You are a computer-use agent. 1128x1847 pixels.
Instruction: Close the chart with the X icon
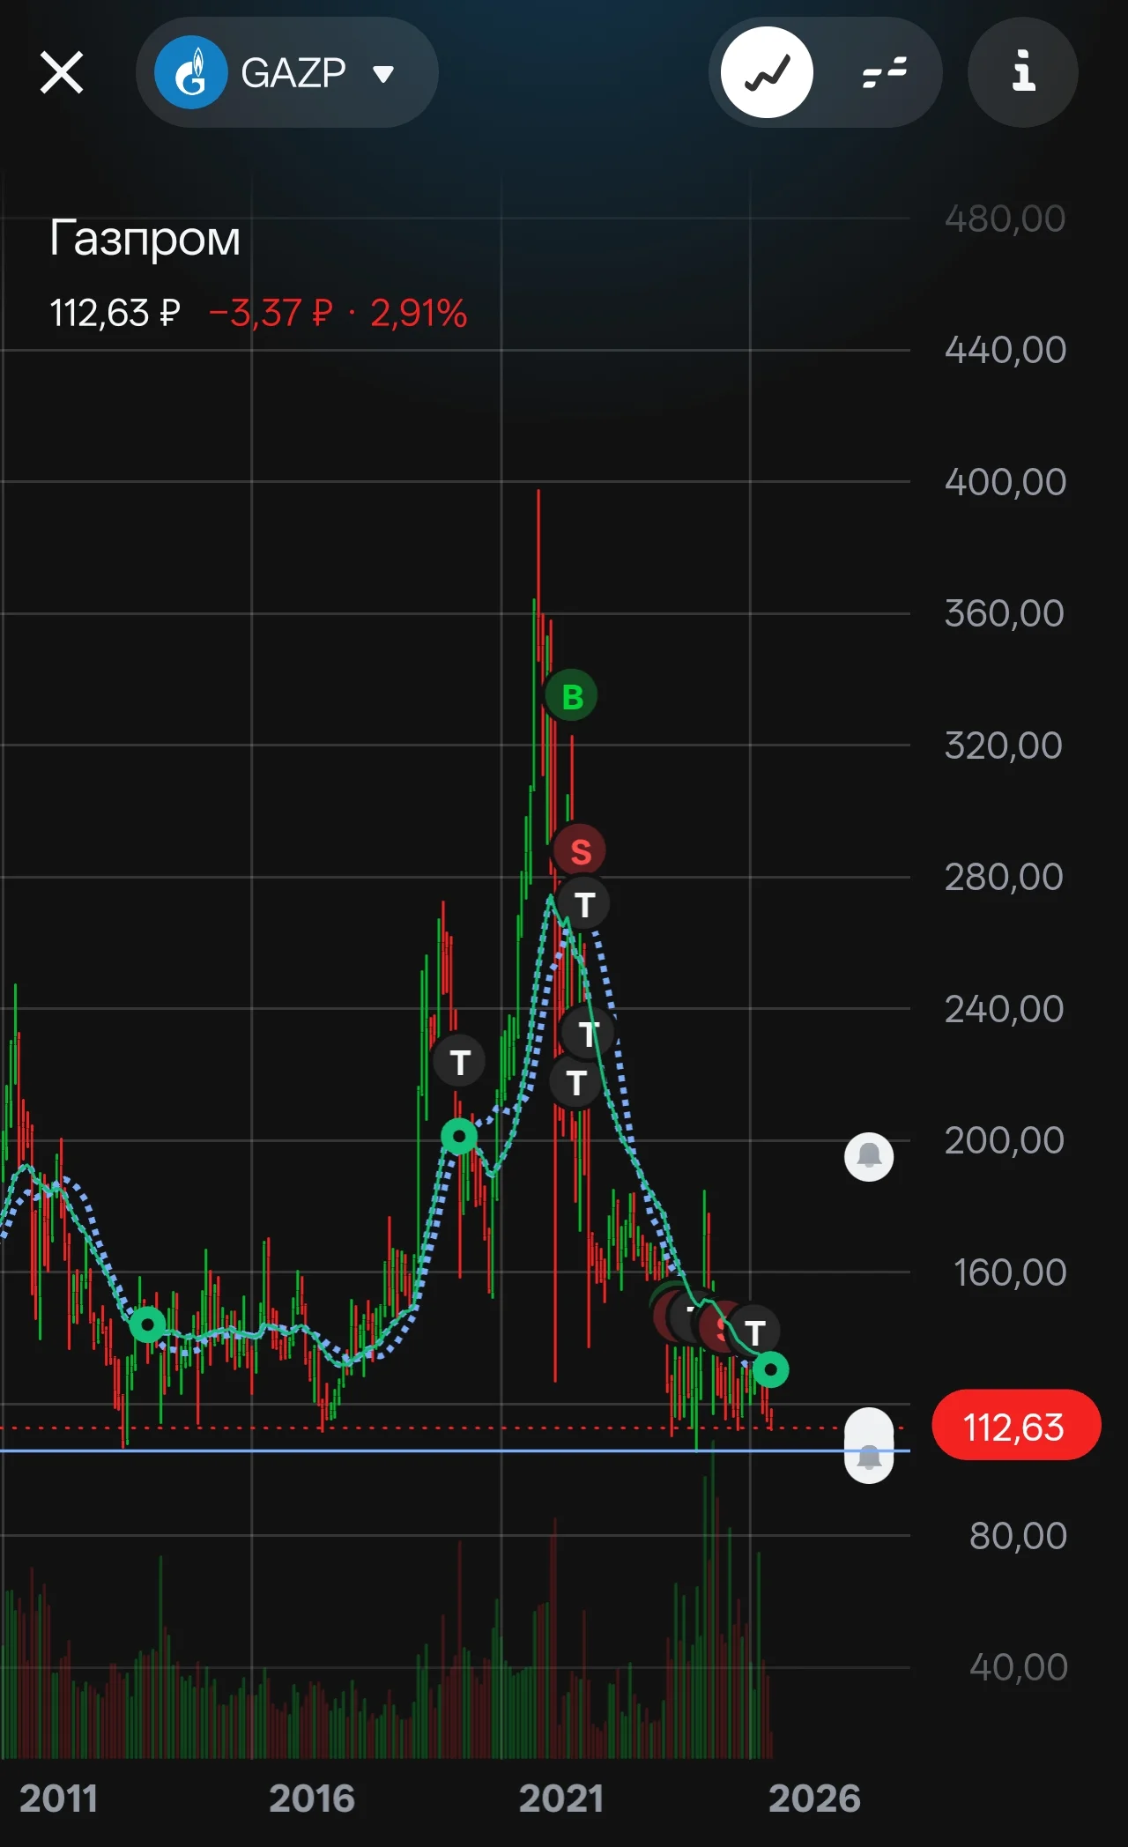point(62,72)
